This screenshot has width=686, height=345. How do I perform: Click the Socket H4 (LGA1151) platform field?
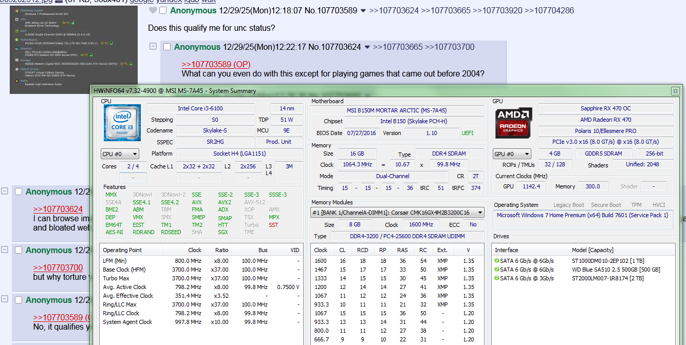[x=239, y=154]
